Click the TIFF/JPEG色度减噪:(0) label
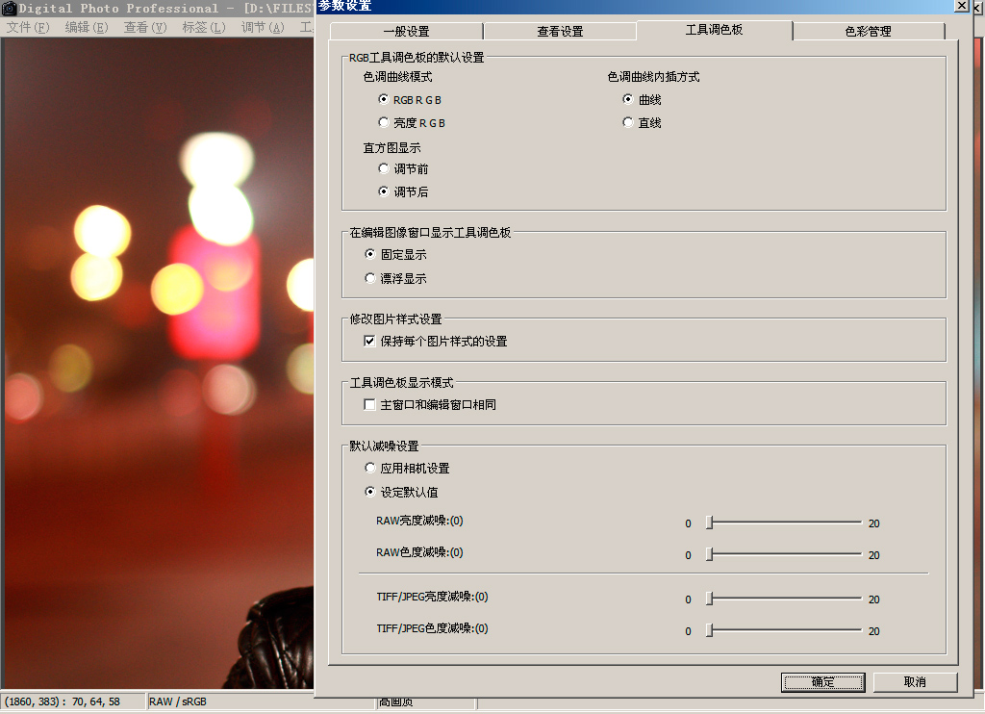Screen dimensions: 985x714 click(x=432, y=628)
